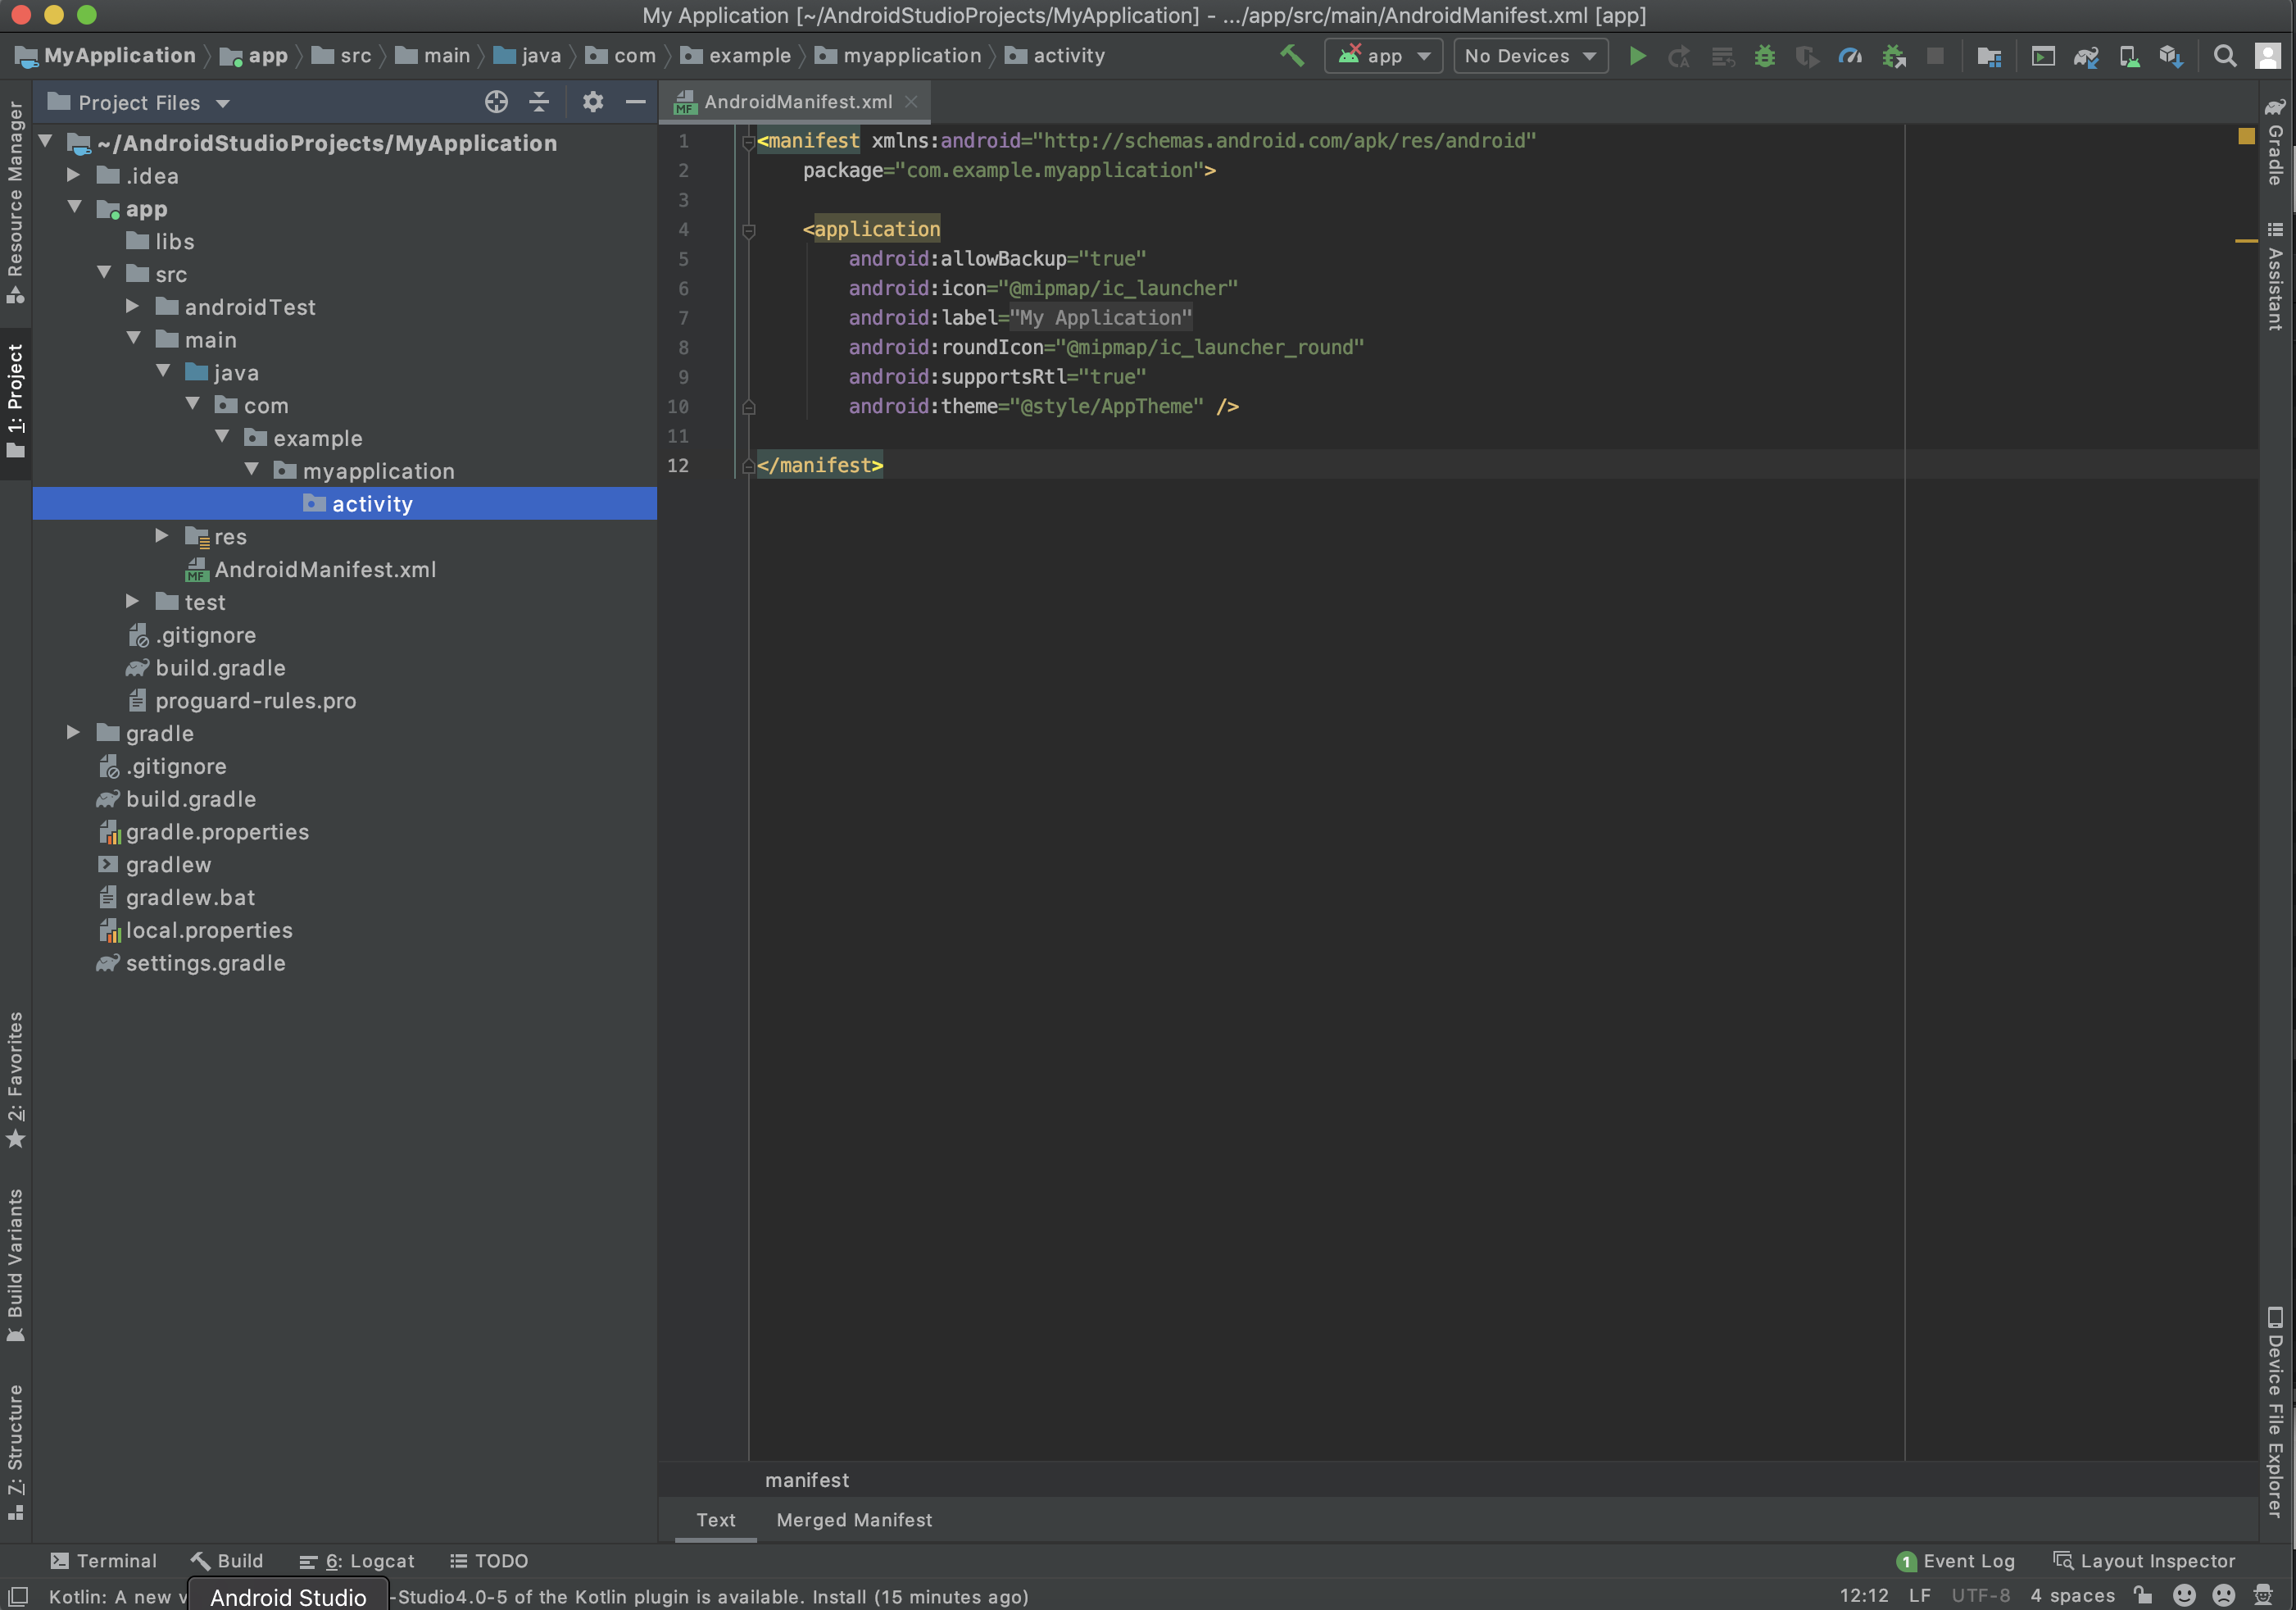The image size is (2296, 1610).
Task: Open SDK Manager cube icon
Action: 2170,56
